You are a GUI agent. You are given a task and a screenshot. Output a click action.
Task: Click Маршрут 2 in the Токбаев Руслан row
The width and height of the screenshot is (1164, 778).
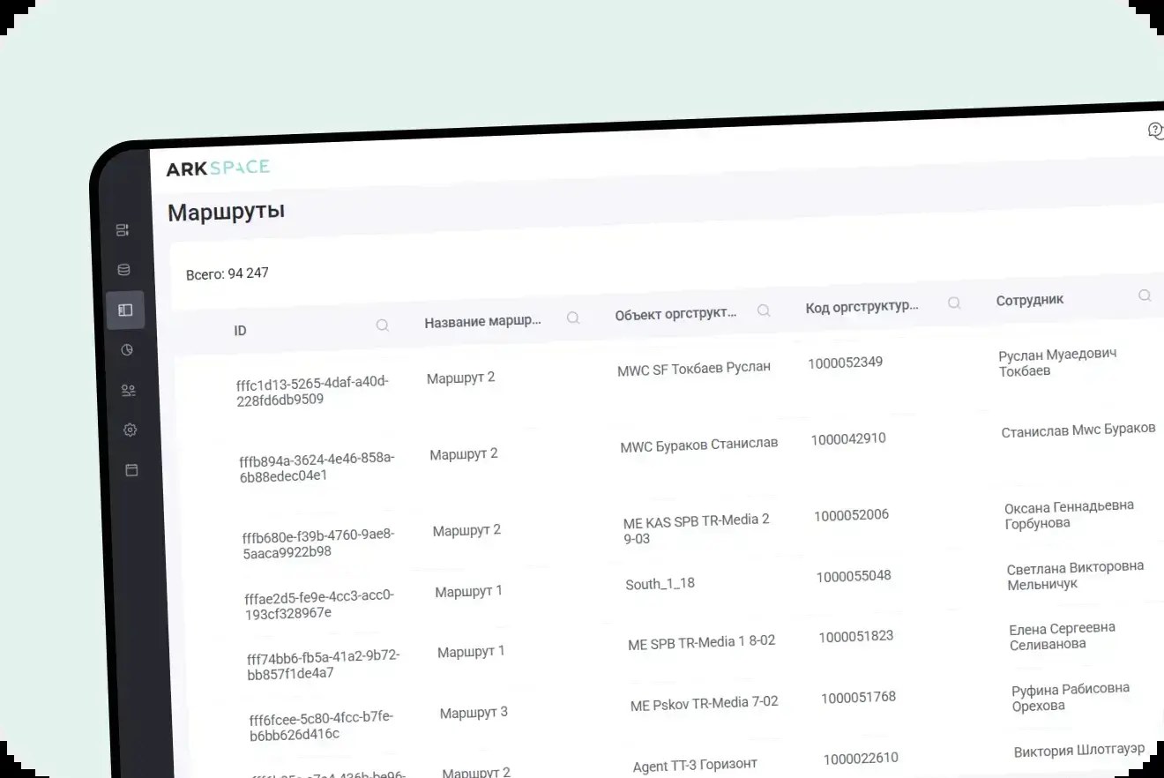pyautogui.click(x=461, y=378)
